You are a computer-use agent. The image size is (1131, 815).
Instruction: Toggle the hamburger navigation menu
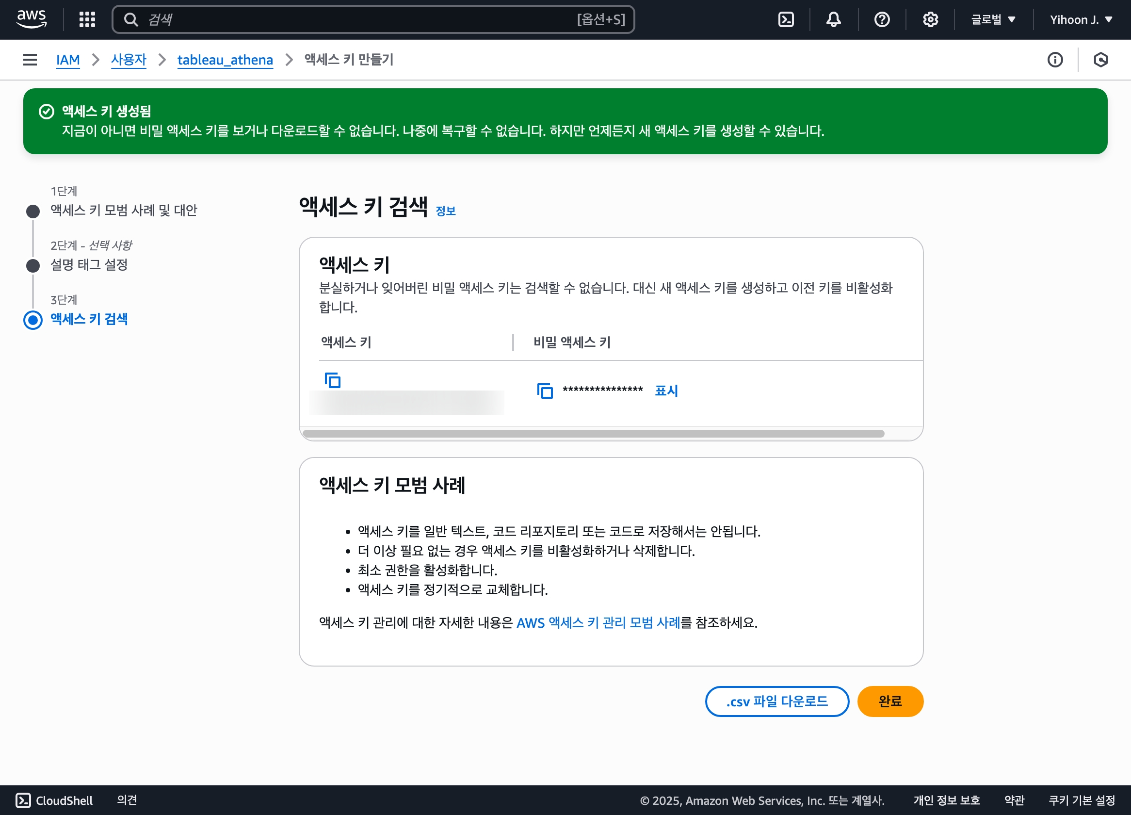(30, 60)
